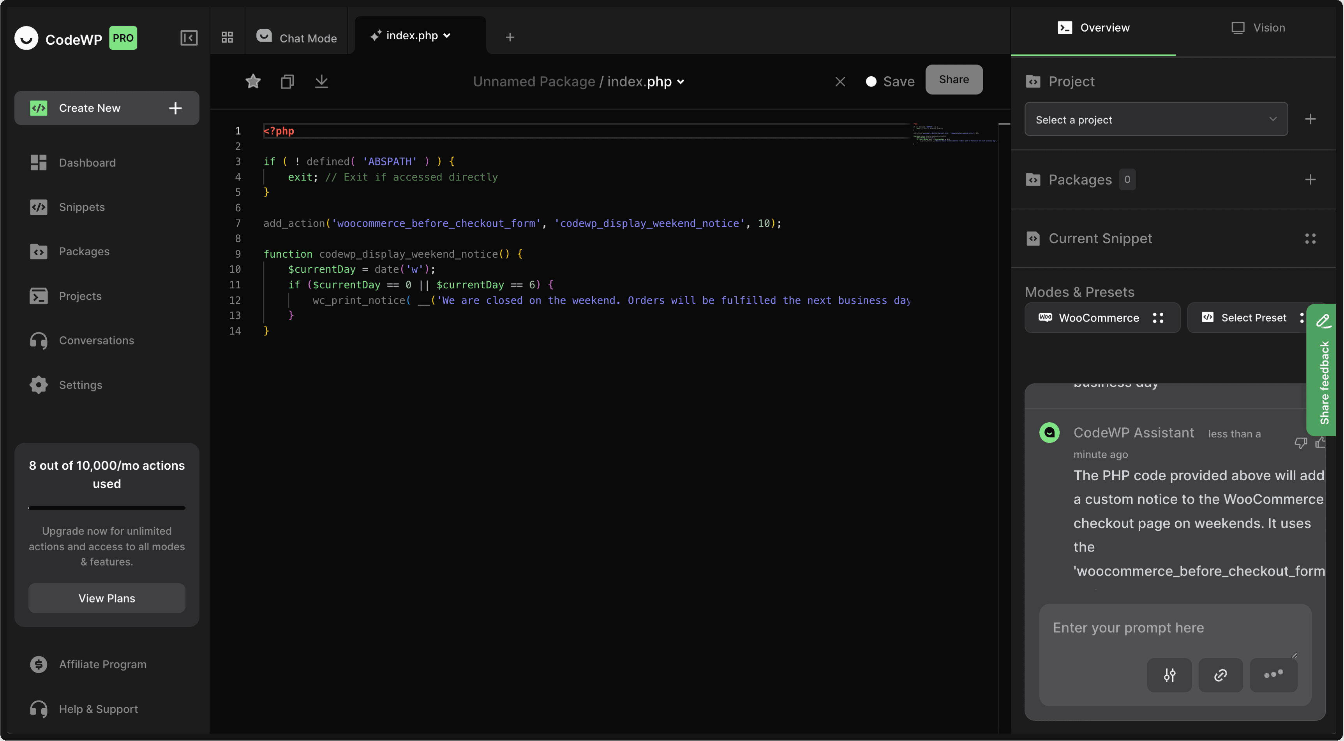1344x741 pixels.
Task: Add a new tab with plus icon
Action: click(x=510, y=37)
